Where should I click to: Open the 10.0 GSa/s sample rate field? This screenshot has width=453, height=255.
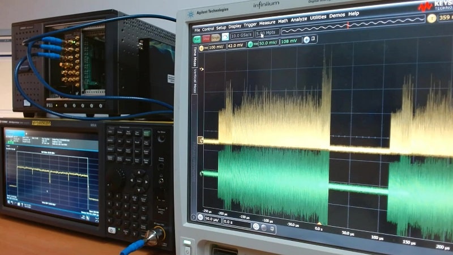tap(241, 36)
